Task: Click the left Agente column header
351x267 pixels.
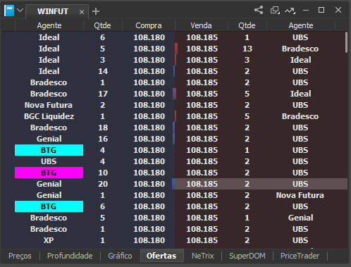Action: 49,25
